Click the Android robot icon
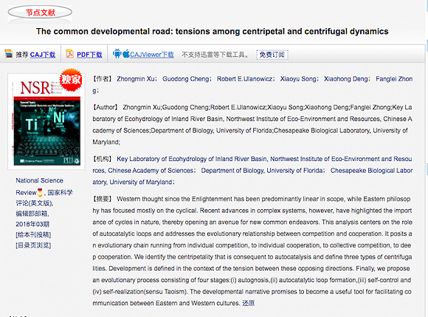The width and height of the screenshot is (428, 317). [x=117, y=54]
